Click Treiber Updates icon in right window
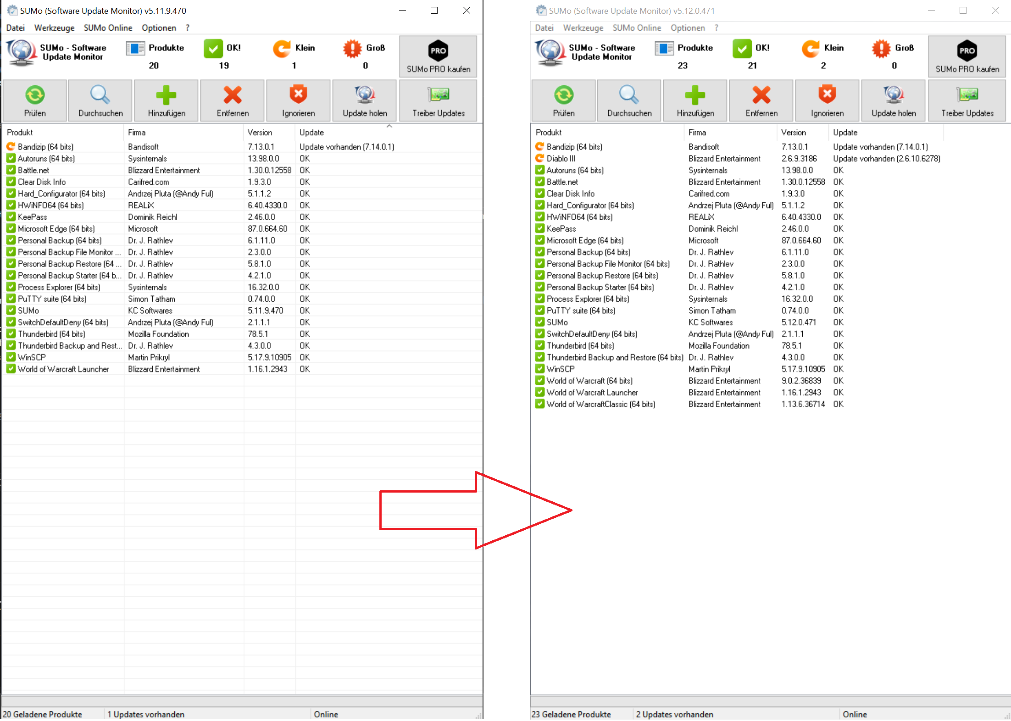 (967, 94)
